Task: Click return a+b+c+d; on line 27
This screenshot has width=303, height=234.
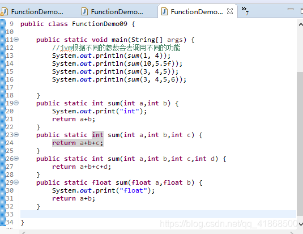Action: 82,167
